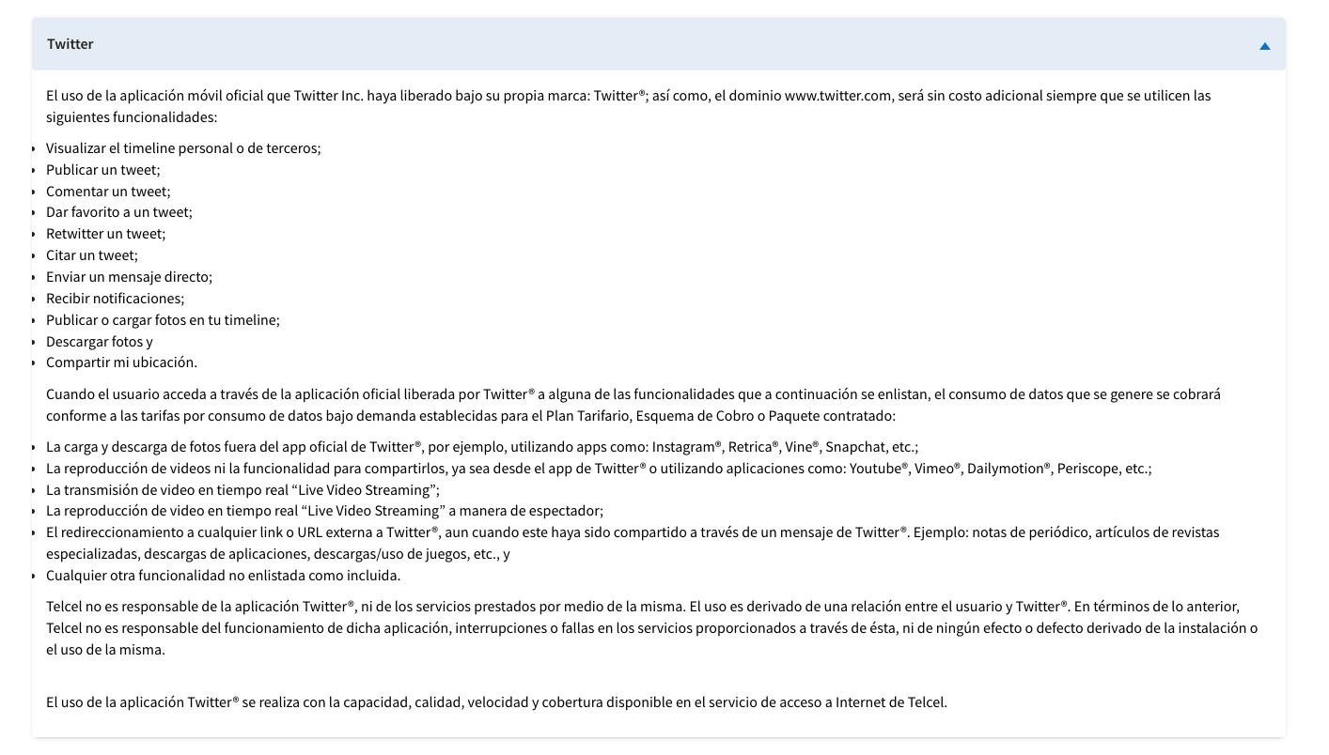Collapse the Twitter accordion with the arrow
Screen dimensions: 1329x755
click(1264, 45)
